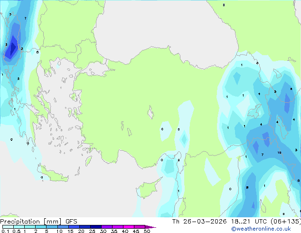Click the '10' precipitation value on the map
The width and height of the screenshot is (301, 233).
(x=279, y=153)
